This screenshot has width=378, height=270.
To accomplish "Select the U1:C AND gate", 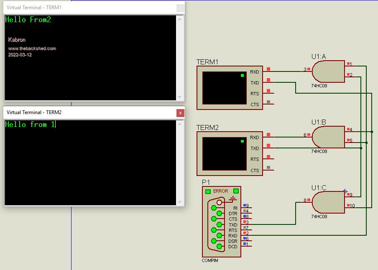I will [x=328, y=202].
